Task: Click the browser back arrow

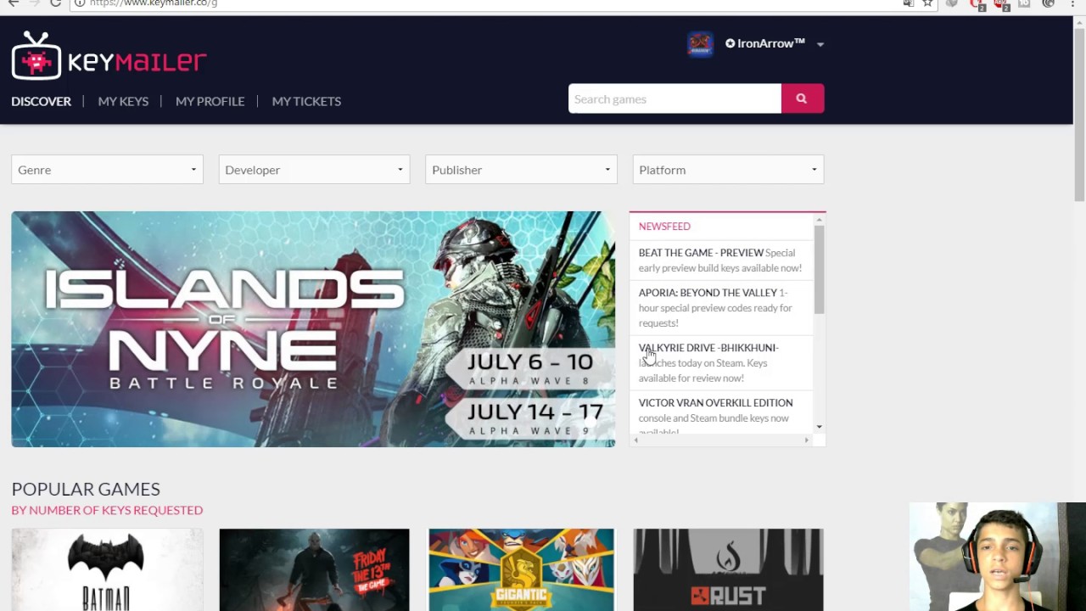Action: (x=13, y=3)
